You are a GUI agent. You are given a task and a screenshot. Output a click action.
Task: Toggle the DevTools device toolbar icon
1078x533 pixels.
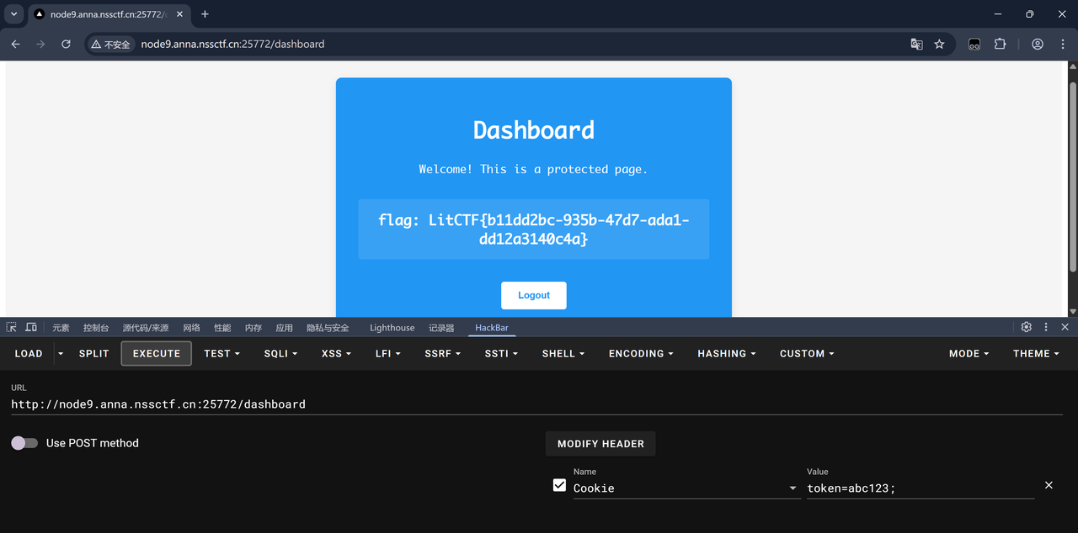click(x=31, y=327)
